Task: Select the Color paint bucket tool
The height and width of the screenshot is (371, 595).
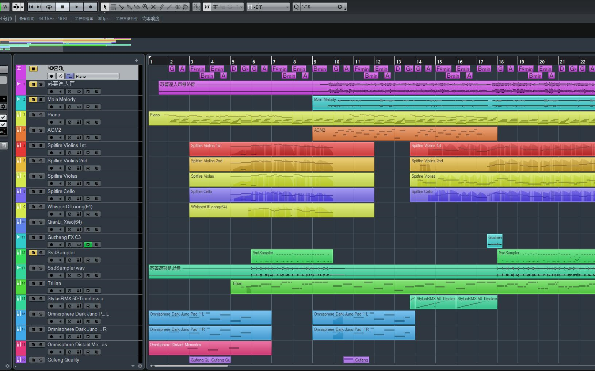Action: (186, 7)
